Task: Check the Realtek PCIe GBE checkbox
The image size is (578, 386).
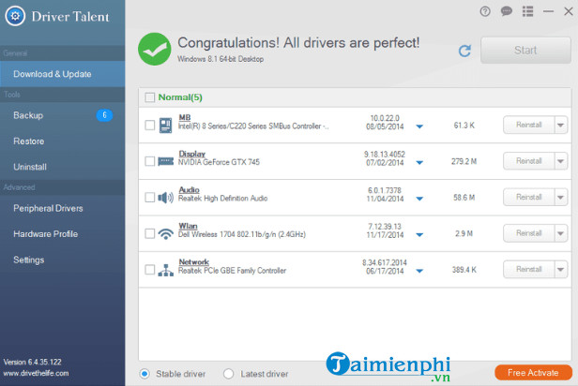Action: (150, 269)
